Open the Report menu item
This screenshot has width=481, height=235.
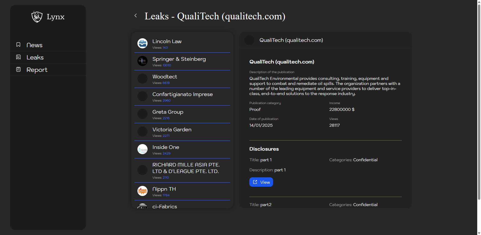[x=37, y=70]
